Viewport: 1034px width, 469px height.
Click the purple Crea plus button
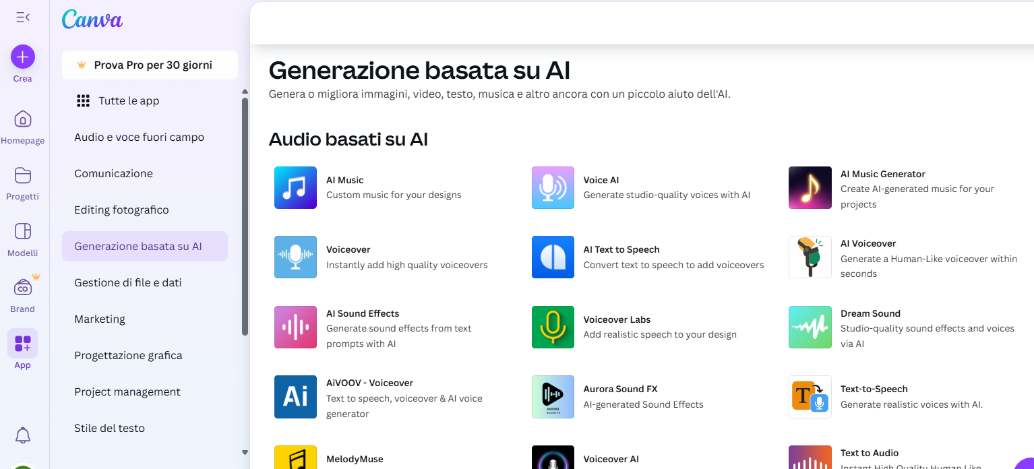coord(23,57)
